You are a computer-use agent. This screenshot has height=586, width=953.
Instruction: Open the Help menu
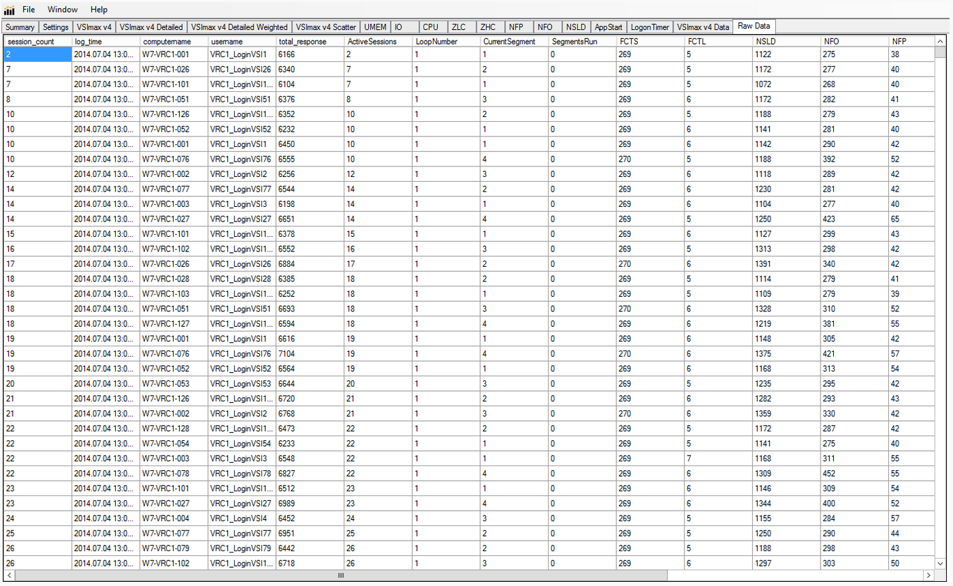click(99, 10)
